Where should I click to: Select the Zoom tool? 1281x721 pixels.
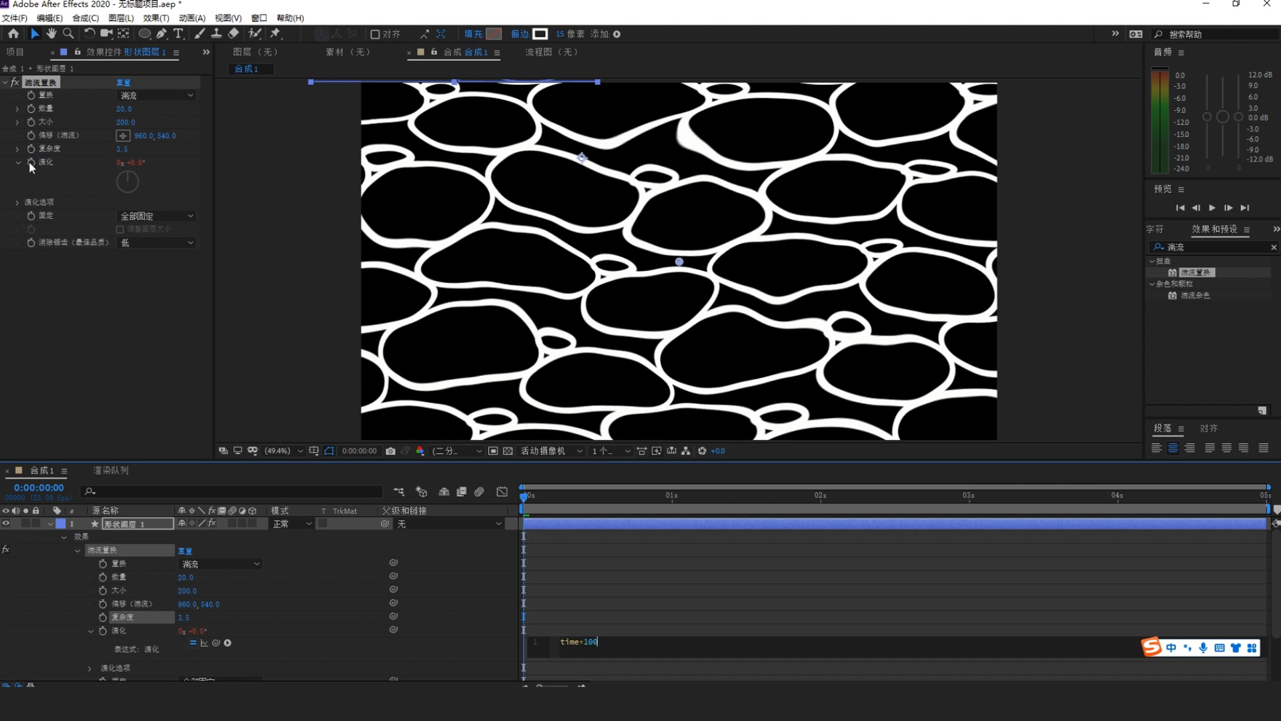click(x=68, y=33)
